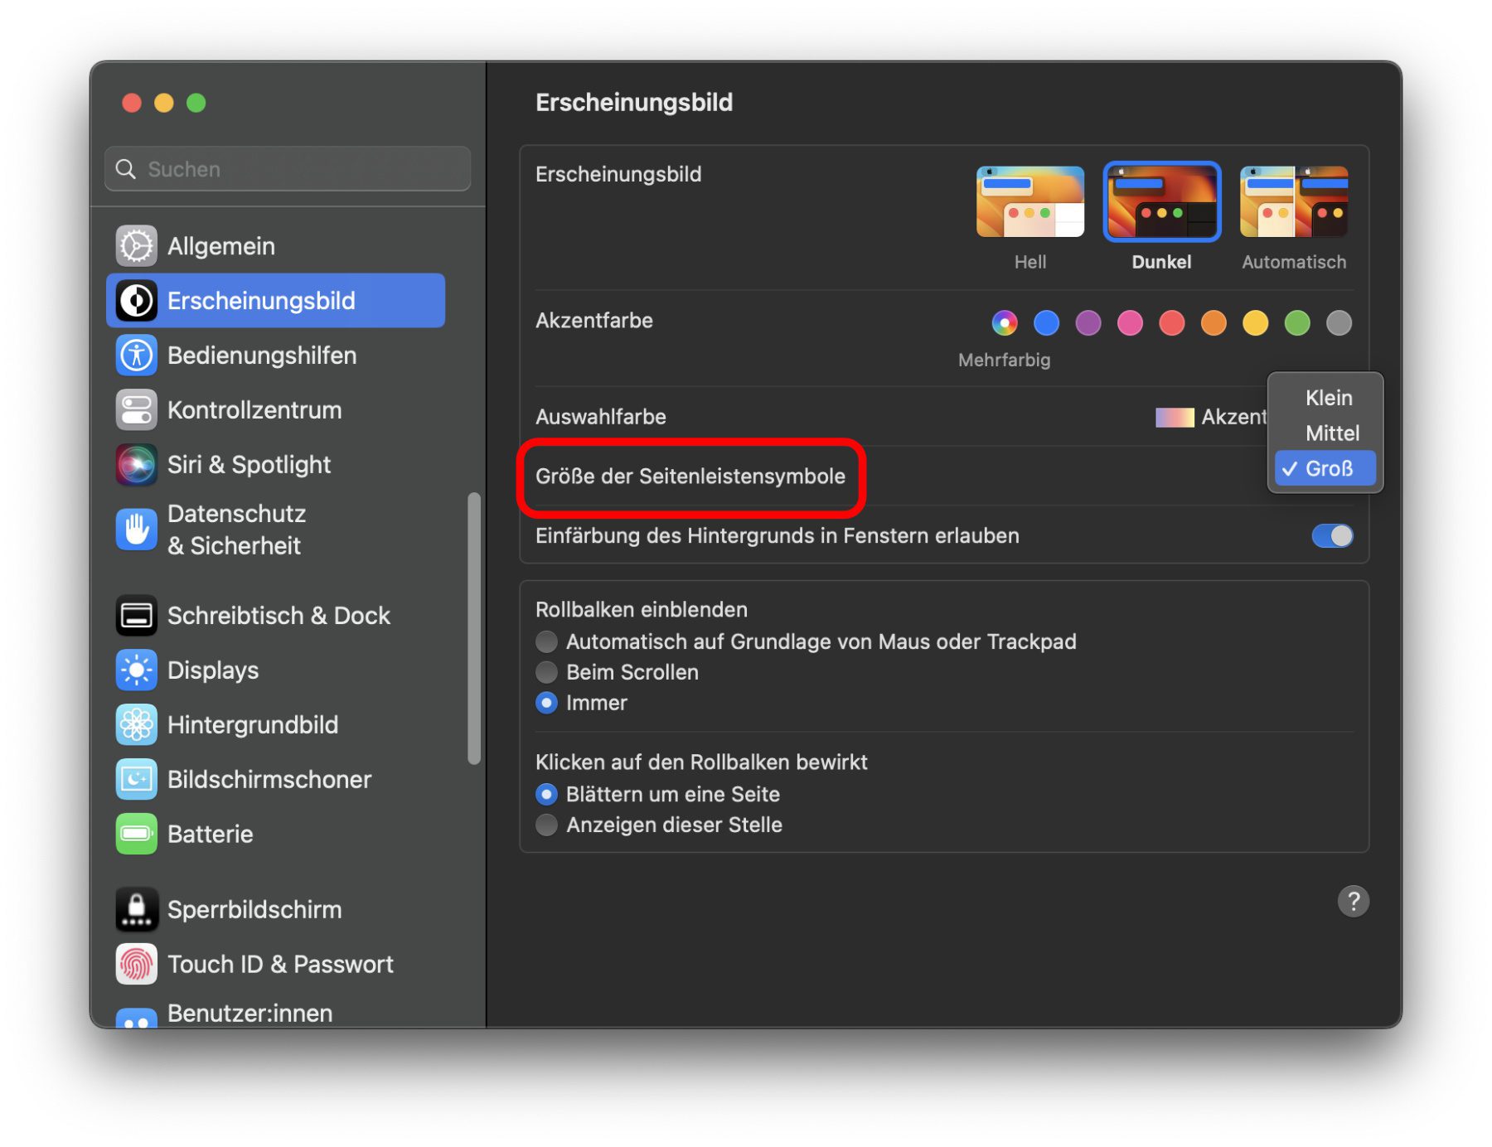Viewport: 1492px width, 1147px height.
Task: Open Allgemein settings via gear icon
Action: pyautogui.click(x=136, y=246)
